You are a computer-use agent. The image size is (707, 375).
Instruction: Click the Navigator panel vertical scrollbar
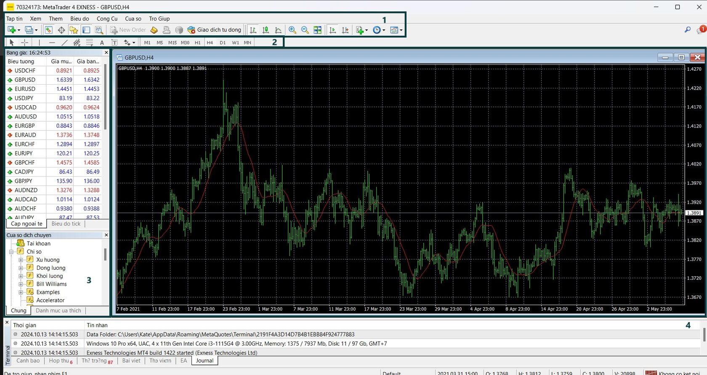[x=105, y=255]
